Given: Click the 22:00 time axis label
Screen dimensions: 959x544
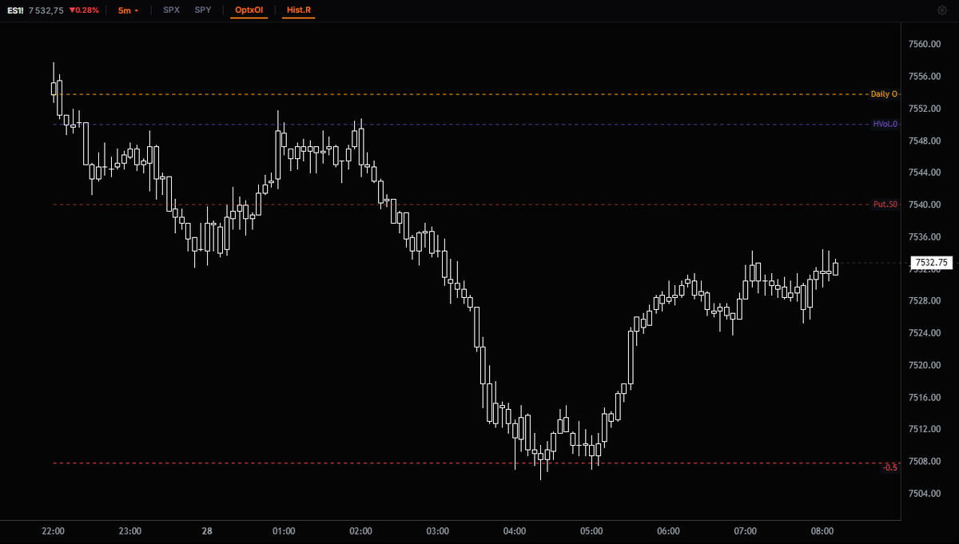Looking at the screenshot, I should click(x=53, y=531).
